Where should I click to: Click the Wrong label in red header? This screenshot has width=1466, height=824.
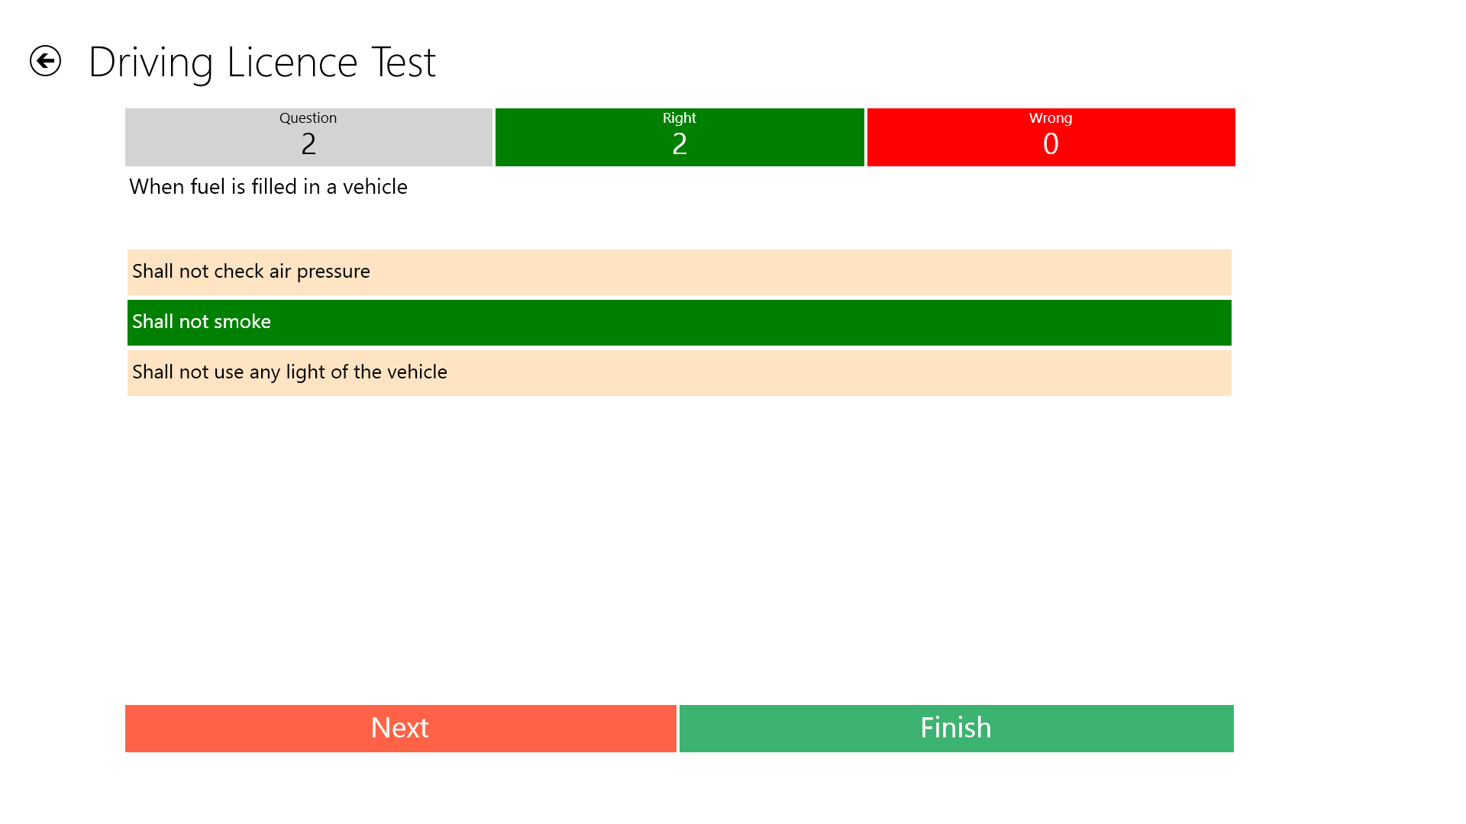click(1051, 118)
